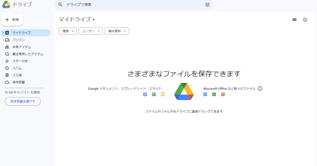This screenshot has height=166, width=317.
Task: Click info icon beside Microsoft Office text
Action: pyautogui.click(x=260, y=89)
